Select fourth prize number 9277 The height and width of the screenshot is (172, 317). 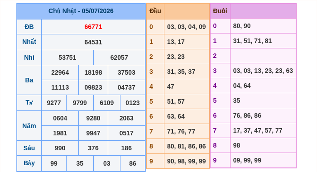pos(54,103)
